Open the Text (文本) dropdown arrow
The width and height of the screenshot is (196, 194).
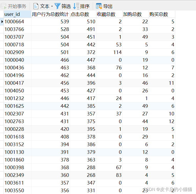click(x=52, y=6)
